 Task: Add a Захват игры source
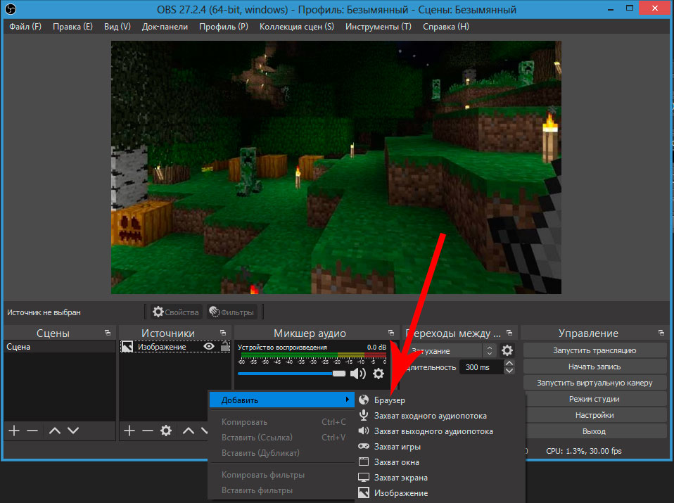tap(440, 447)
